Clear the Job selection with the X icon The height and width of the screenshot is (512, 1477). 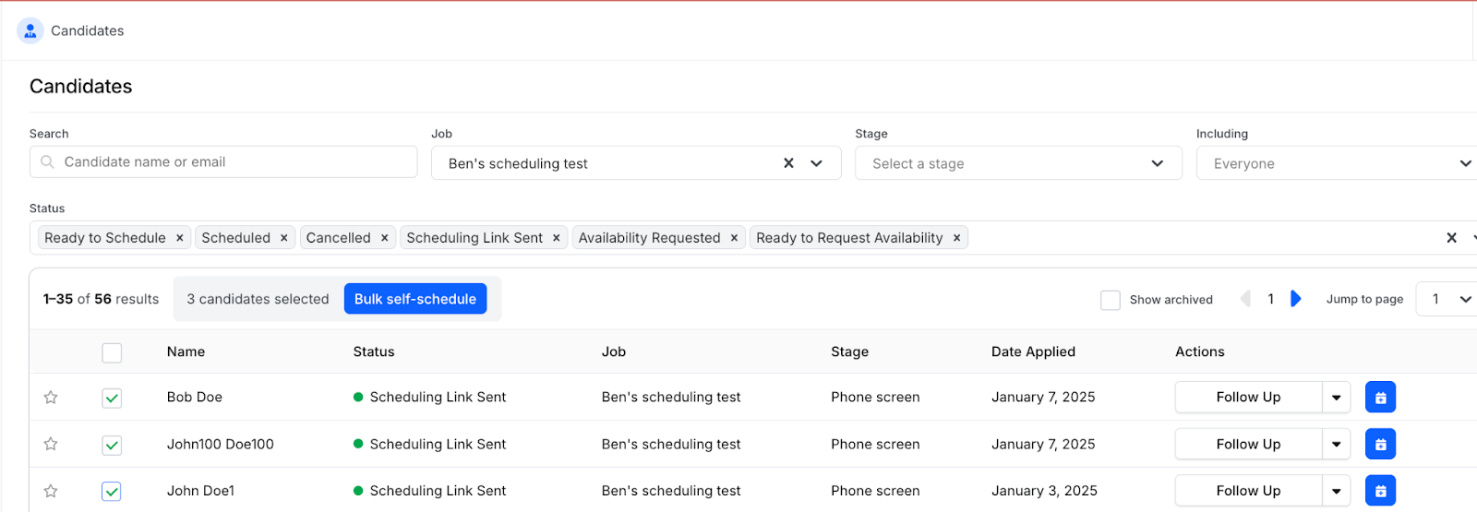click(x=788, y=163)
